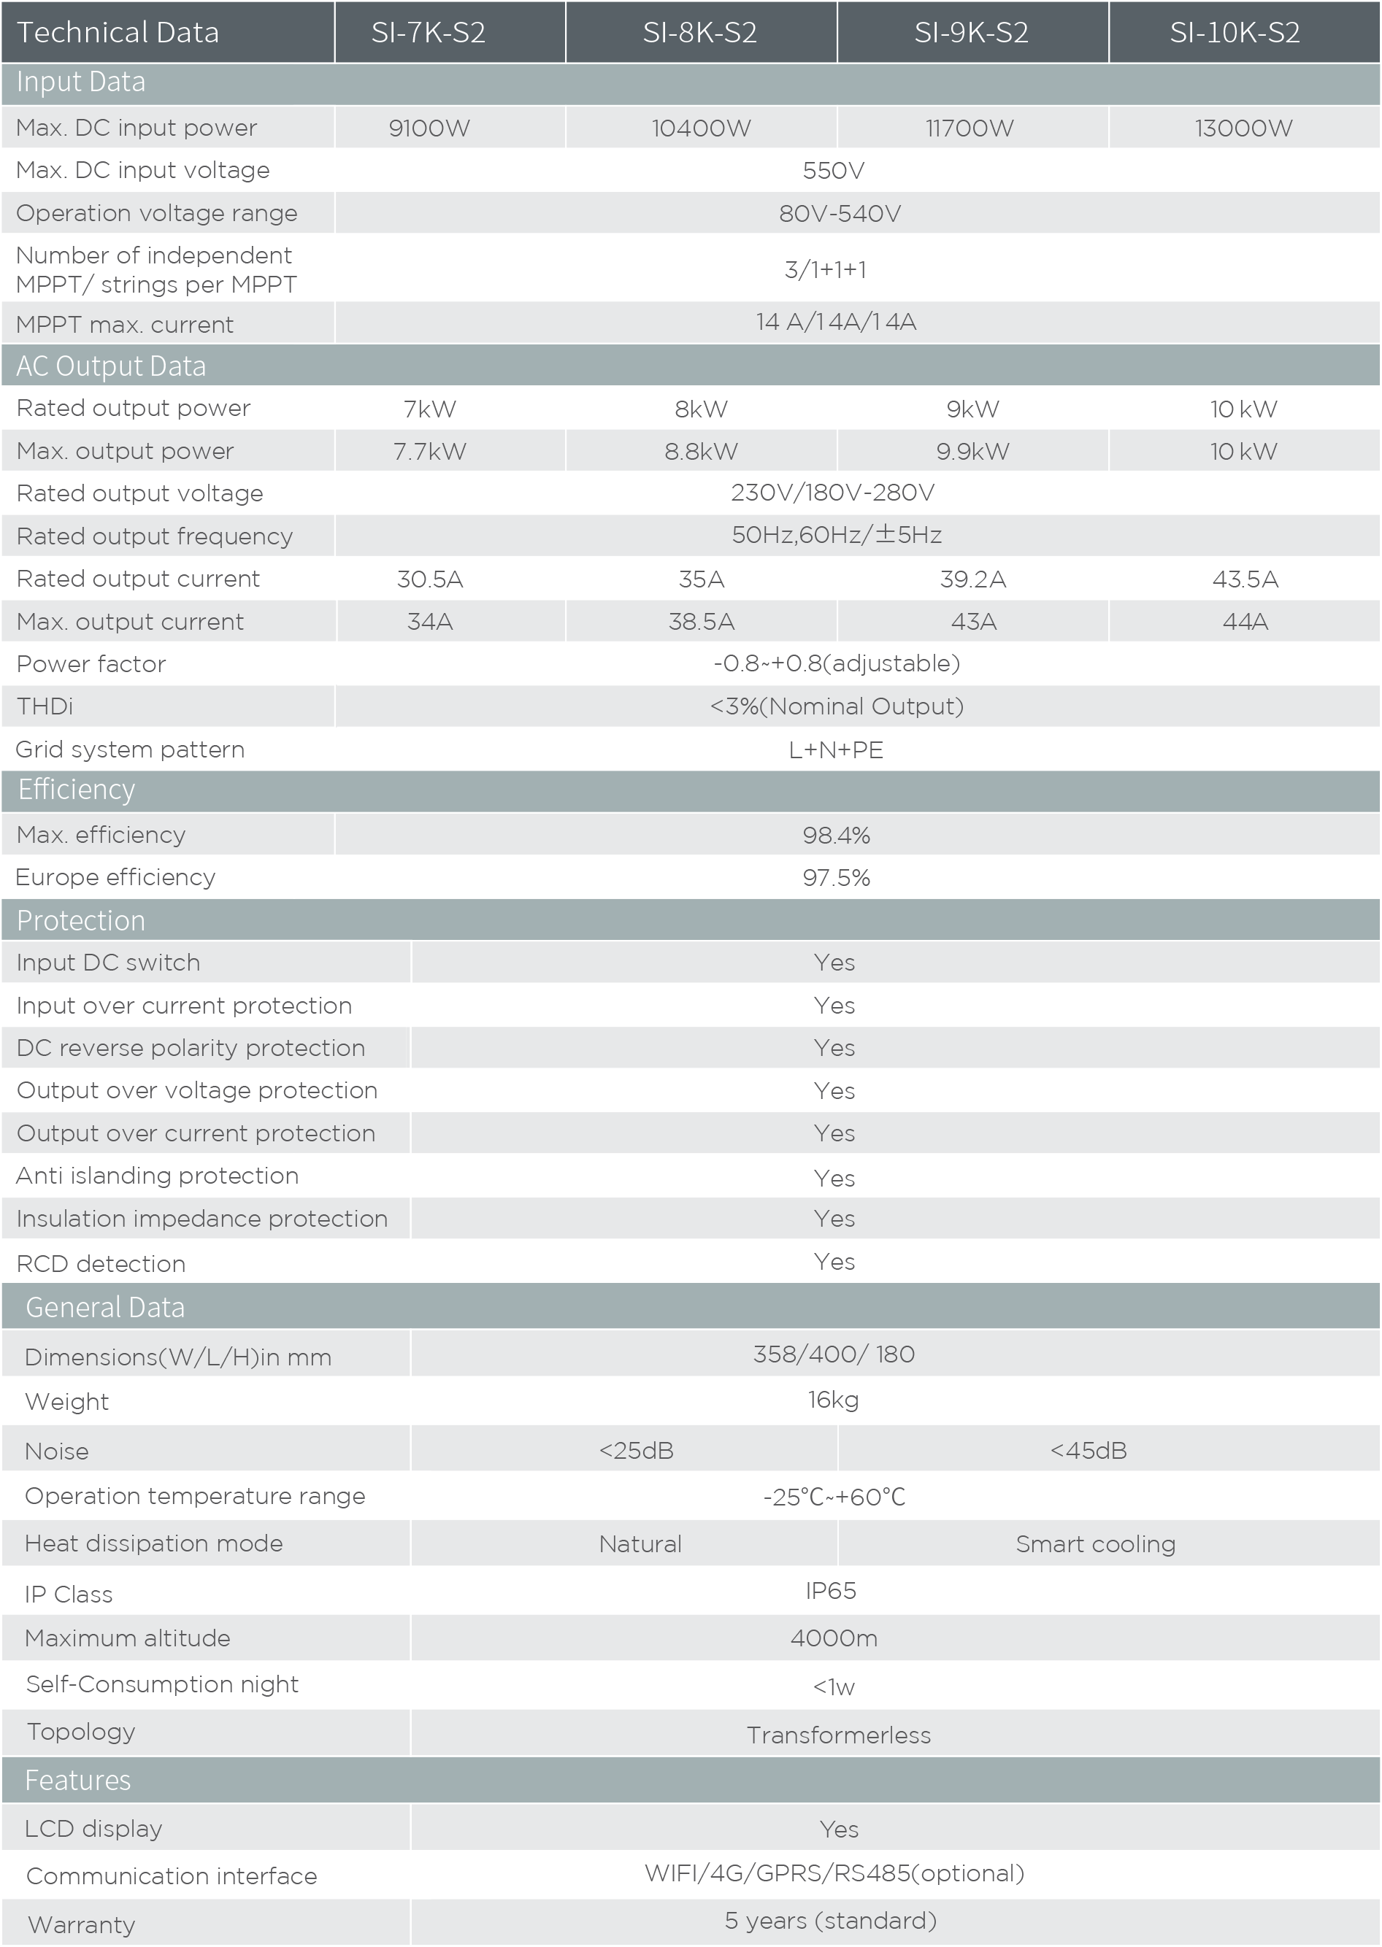
Task: Select the Transformerless topology value
Action: pos(838,1735)
